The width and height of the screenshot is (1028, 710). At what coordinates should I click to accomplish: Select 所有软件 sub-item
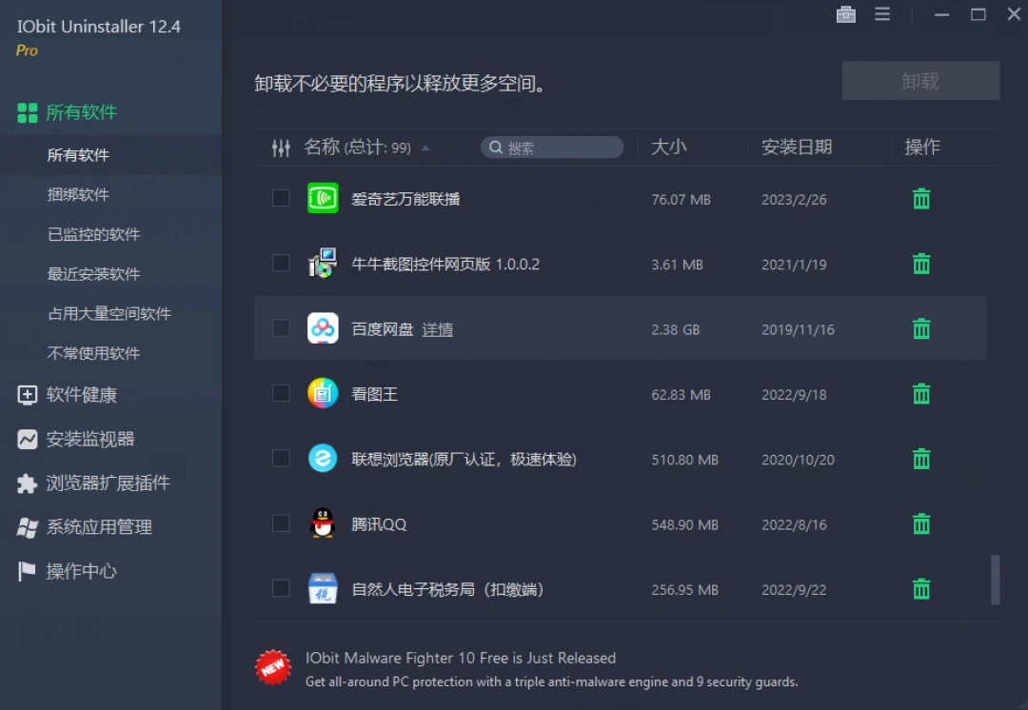pos(78,155)
